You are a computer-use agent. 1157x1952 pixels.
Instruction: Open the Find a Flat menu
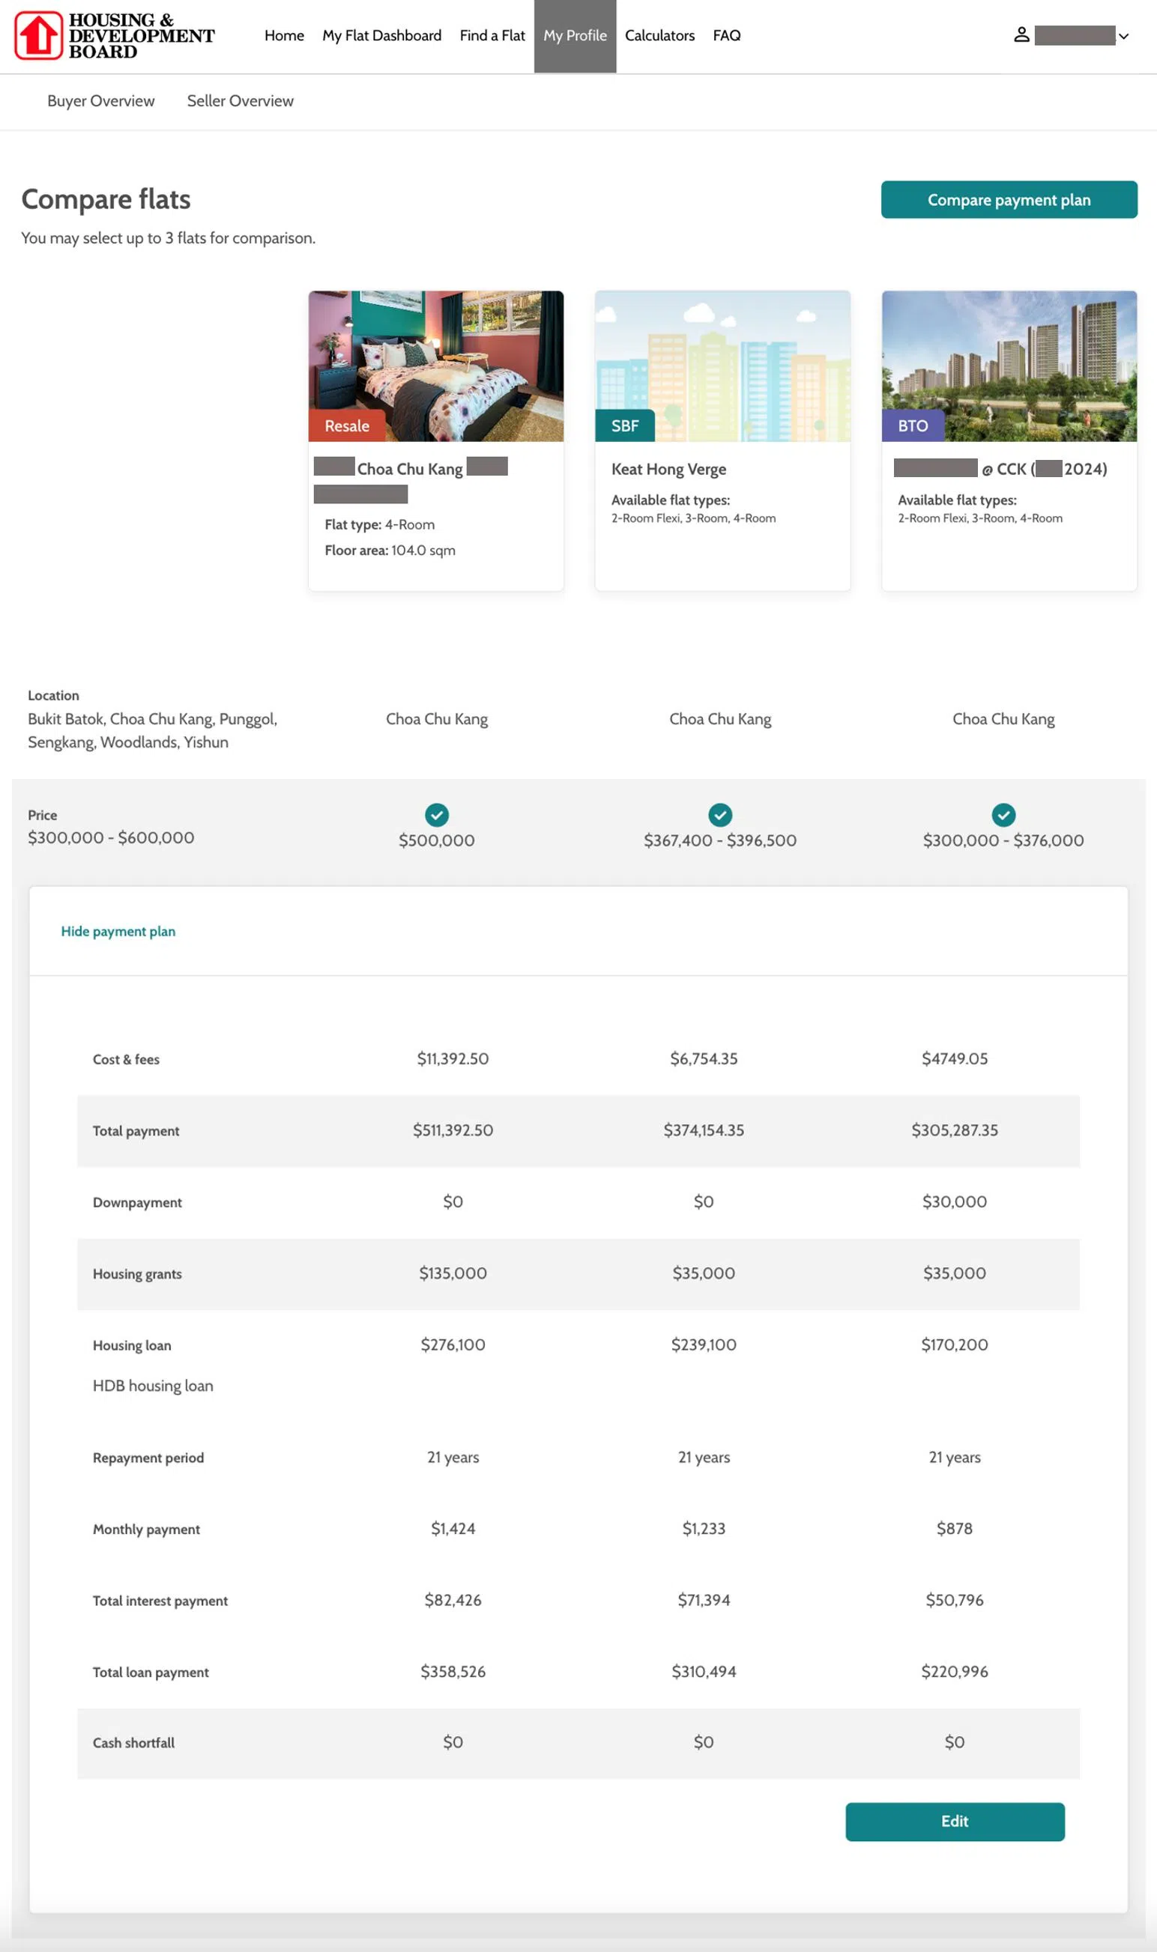[492, 36]
